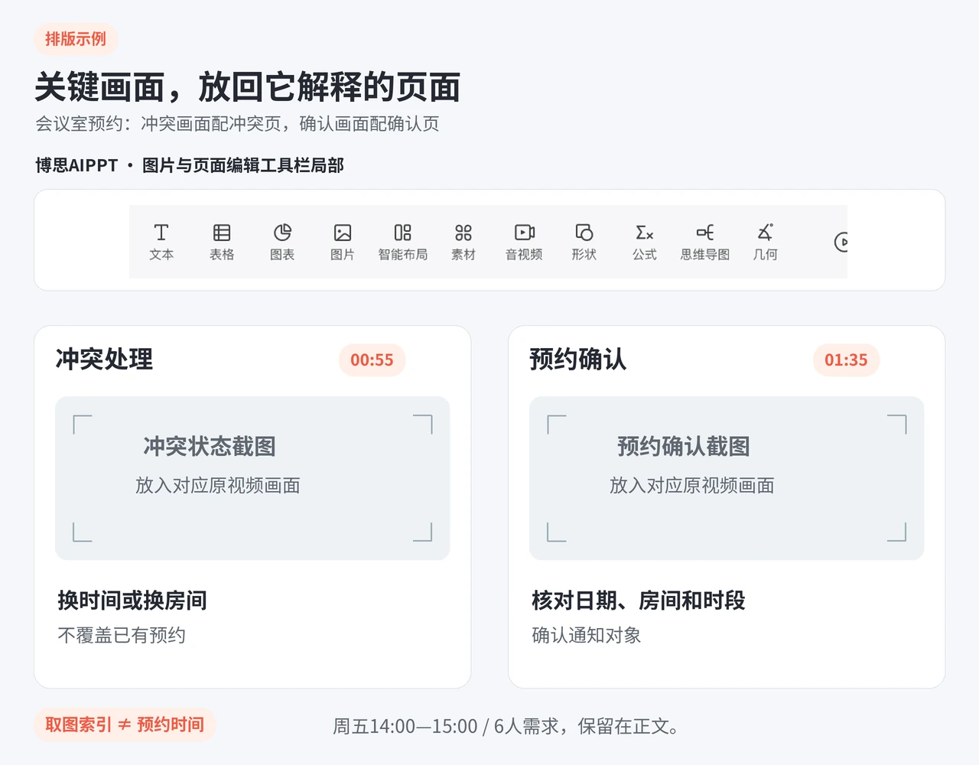Click the 预约确认 card title
979x765 pixels.
pos(578,360)
